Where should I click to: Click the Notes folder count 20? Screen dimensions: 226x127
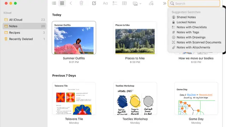43,26
